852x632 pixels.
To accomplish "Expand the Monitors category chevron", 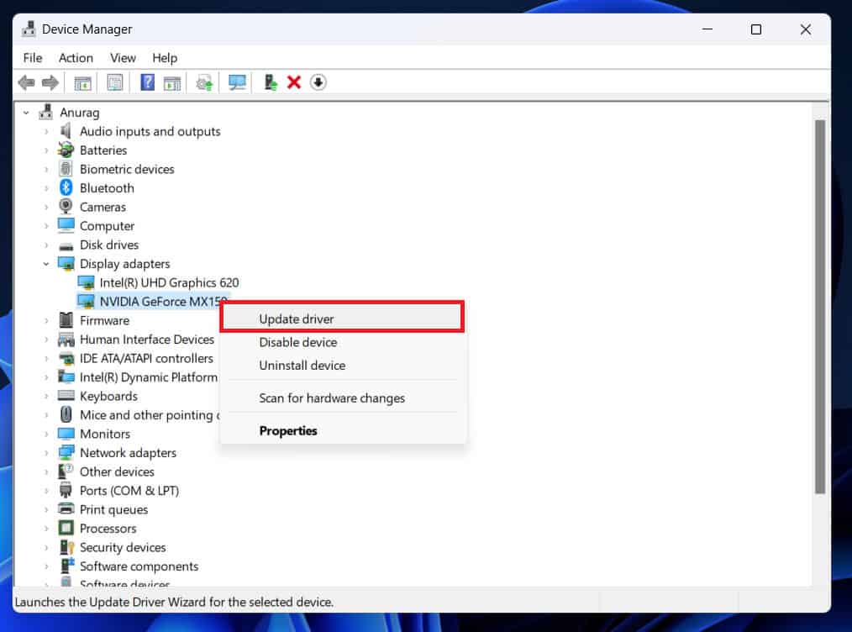I will [x=46, y=434].
